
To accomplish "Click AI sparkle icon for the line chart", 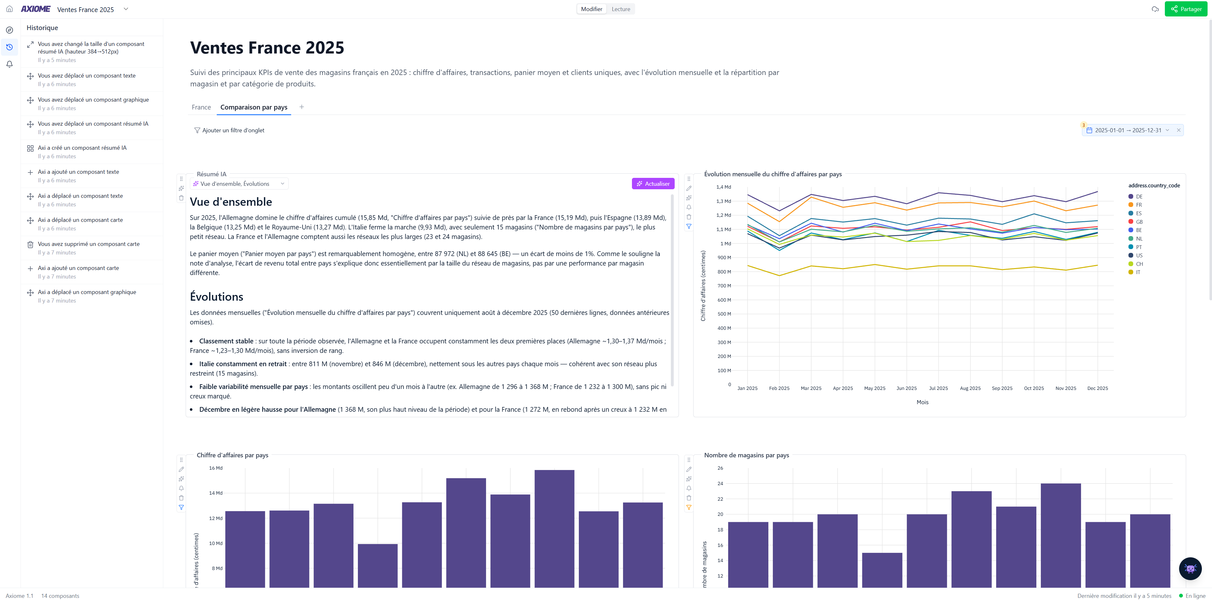I will [x=689, y=198].
